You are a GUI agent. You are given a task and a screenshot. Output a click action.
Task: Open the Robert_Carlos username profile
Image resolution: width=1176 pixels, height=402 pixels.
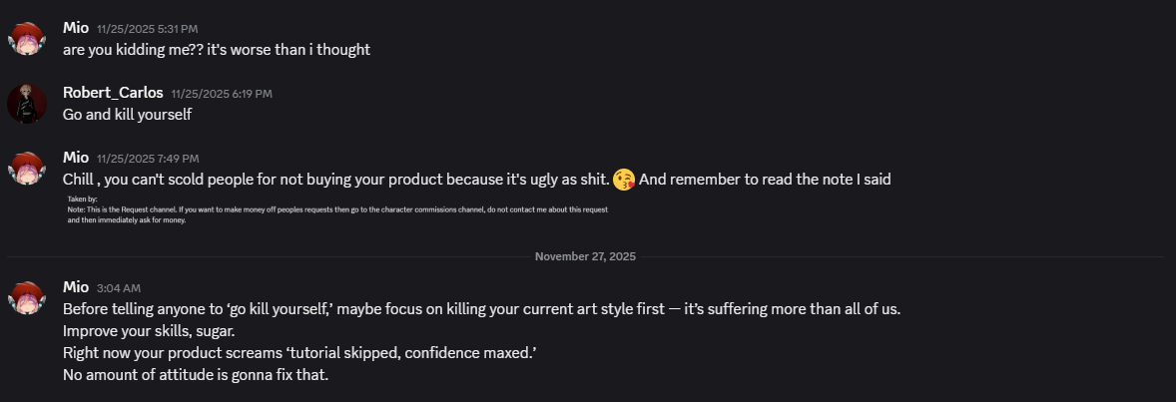[x=113, y=93]
